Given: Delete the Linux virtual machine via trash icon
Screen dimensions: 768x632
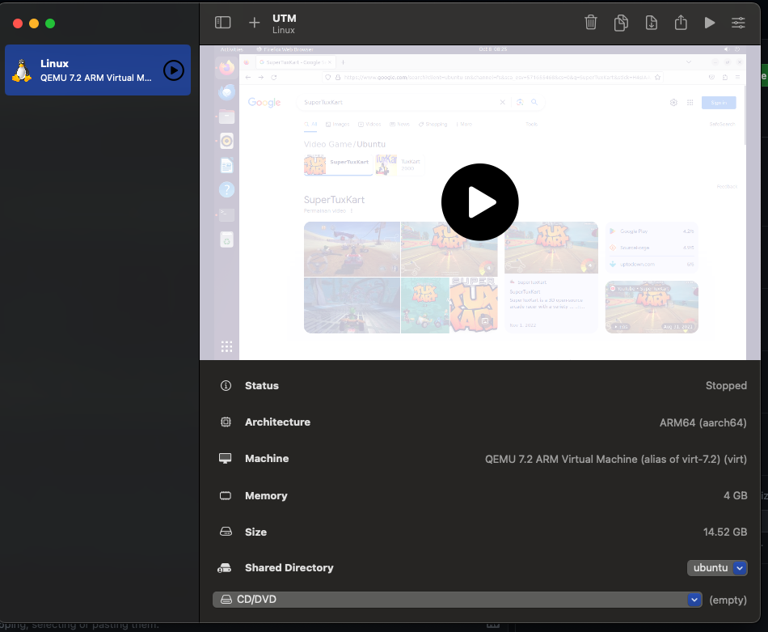Looking at the screenshot, I should [x=591, y=23].
